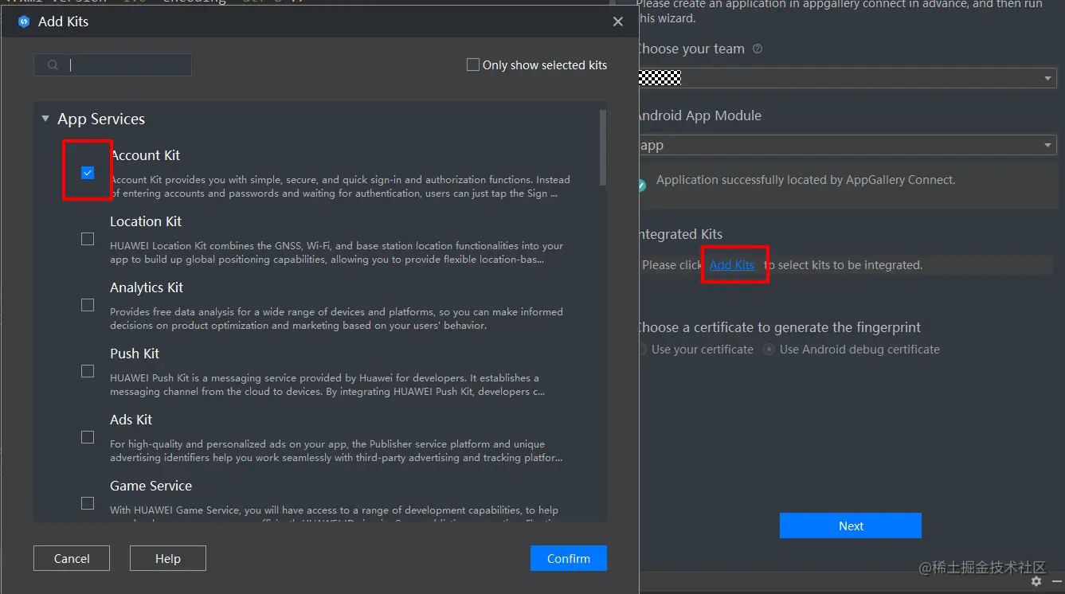This screenshot has height=594, width=1065.
Task: Check the Game Service checkbox
Action: pyautogui.click(x=88, y=503)
